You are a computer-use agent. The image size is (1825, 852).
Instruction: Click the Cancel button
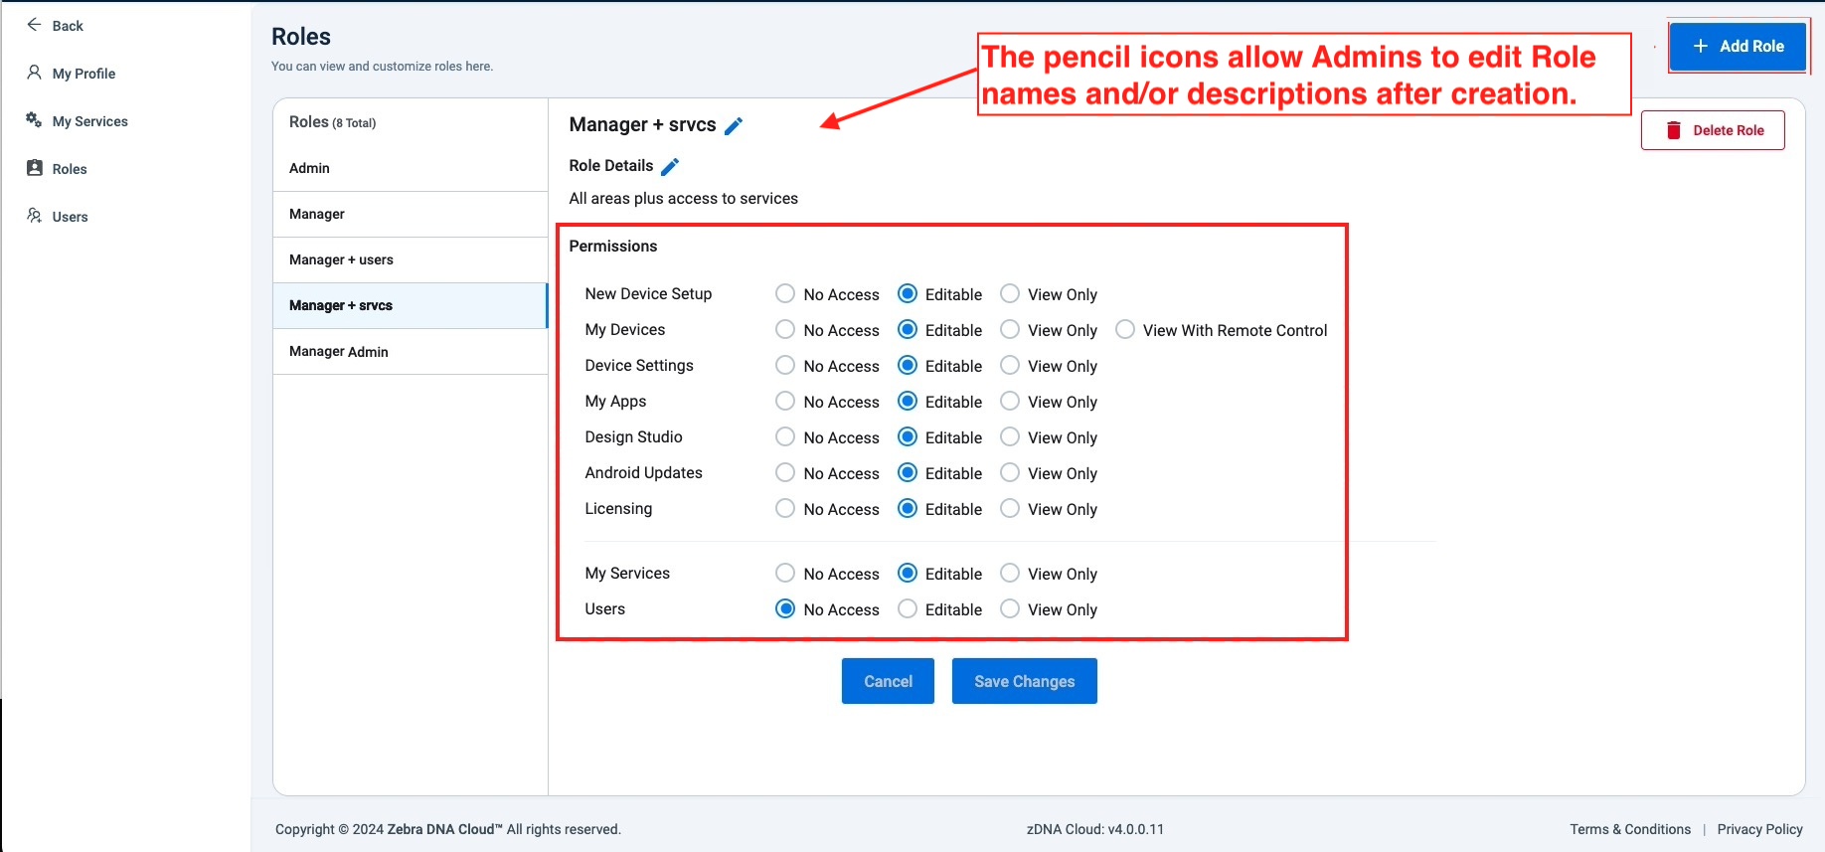point(888,681)
